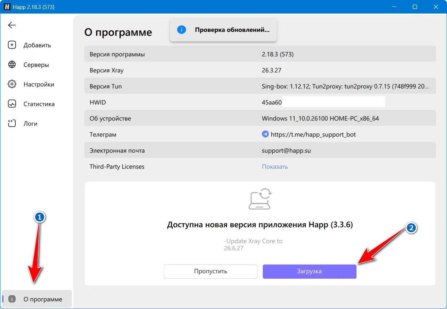Viewport: 447px width, 309px height.
Task: Click the Телеграм row label
Action: tap(103, 135)
